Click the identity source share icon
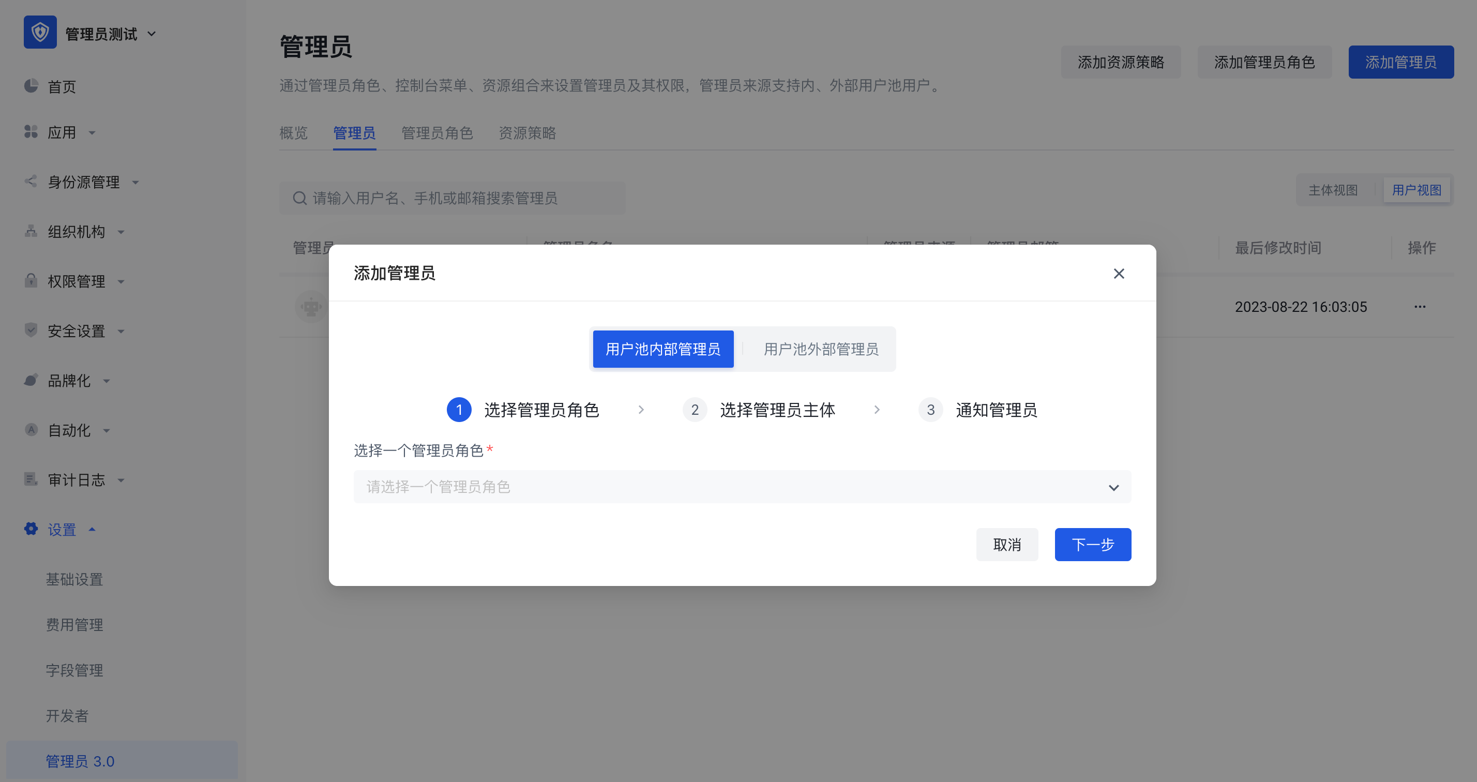Screen dimensions: 1477x782 pyautogui.click(x=31, y=182)
